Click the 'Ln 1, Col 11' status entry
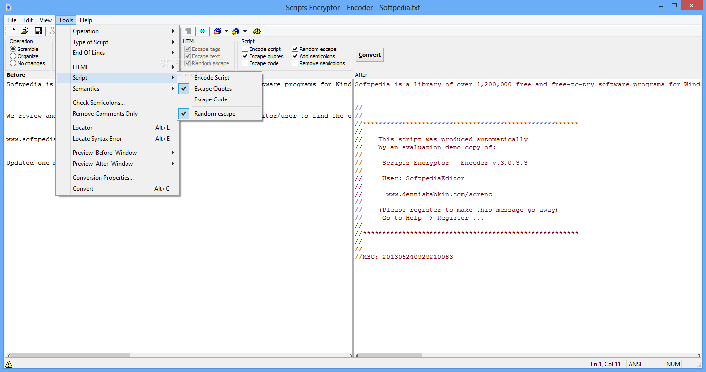This screenshot has height=372, width=706. point(605,364)
